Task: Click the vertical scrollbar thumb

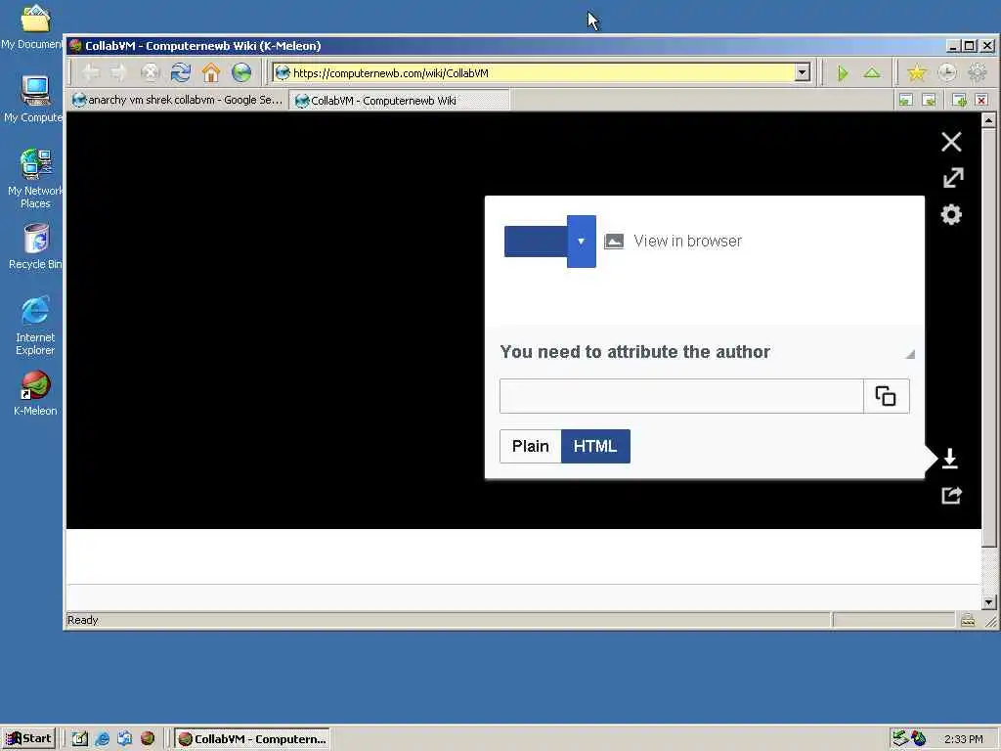Action: [x=988, y=336]
